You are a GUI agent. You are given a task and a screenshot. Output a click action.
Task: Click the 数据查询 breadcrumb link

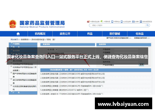click(24, 40)
